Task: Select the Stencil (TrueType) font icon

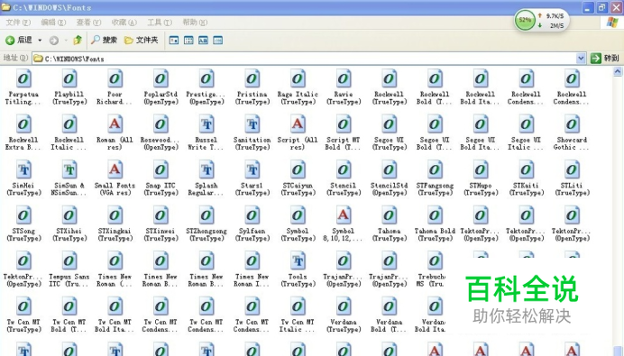Action: 344,169
